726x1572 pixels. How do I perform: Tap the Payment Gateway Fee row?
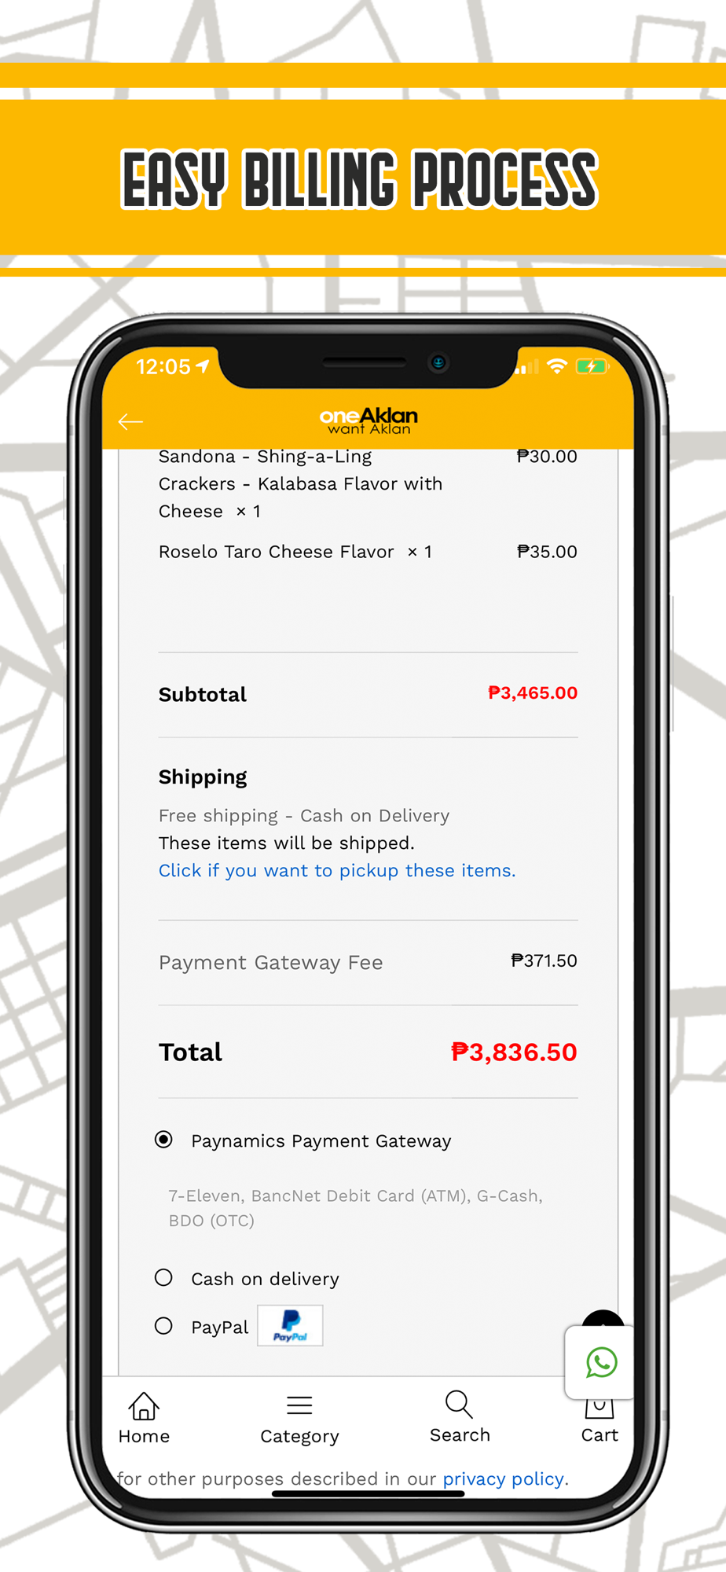coord(368,962)
